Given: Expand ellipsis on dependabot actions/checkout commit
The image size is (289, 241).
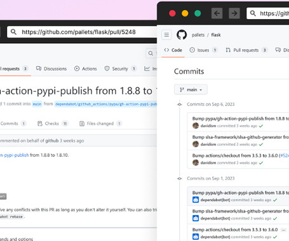Looking at the screenshot, I should coord(284,230).
